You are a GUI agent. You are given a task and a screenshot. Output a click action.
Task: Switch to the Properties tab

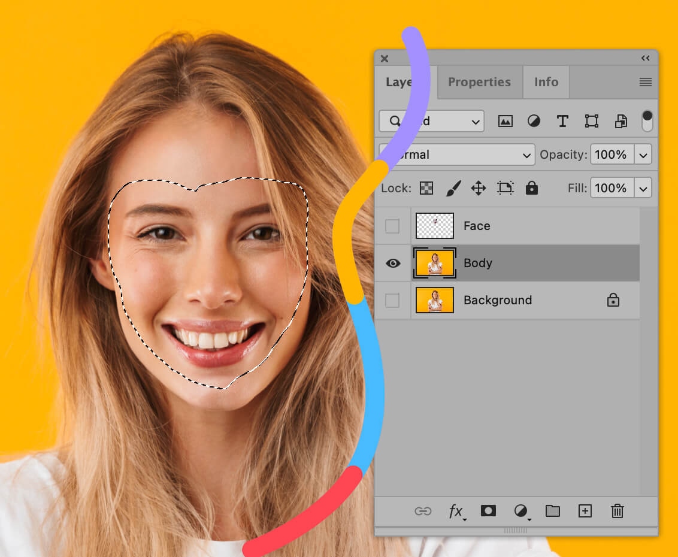tap(479, 82)
